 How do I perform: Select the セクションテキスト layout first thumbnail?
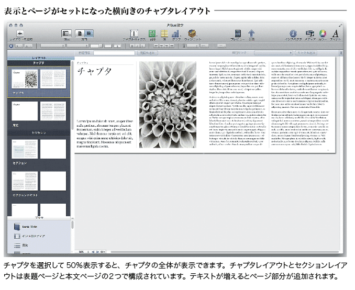pos(25,181)
